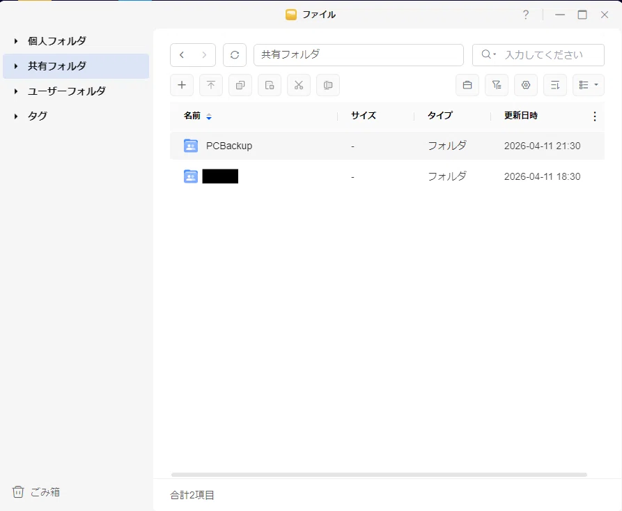
Task: Sort by タイプ column header
Action: tap(440, 116)
